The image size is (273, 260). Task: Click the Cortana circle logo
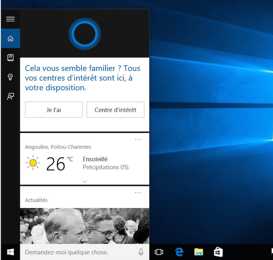coord(85,34)
